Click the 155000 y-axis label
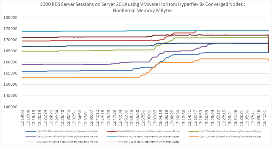Image resolution: width=272 pixels, height=146 pixels. point(10,74)
